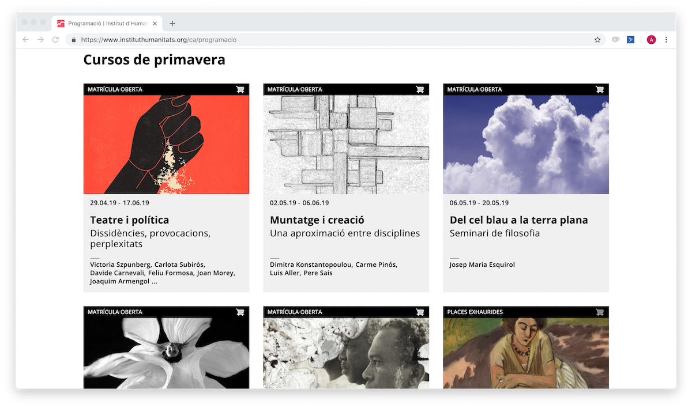The image size is (692, 408).
Task: Click the clouds course image
Action: tap(526, 144)
